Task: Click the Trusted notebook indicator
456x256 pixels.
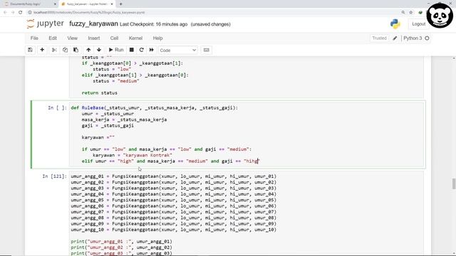Action: (x=379, y=38)
